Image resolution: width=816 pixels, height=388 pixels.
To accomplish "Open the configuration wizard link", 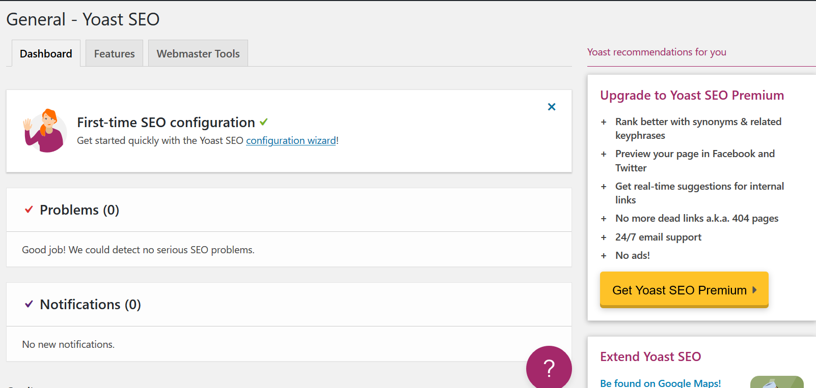I will (x=291, y=140).
